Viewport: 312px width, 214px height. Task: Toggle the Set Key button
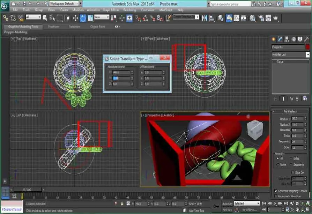point(227,210)
